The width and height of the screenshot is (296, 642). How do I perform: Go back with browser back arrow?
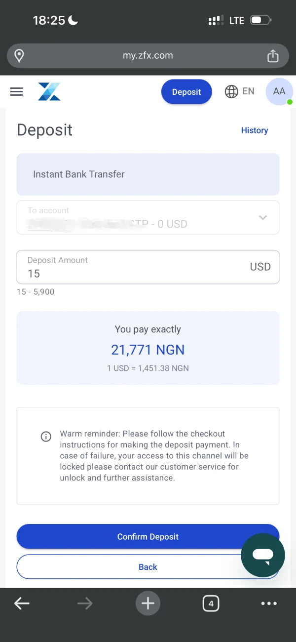[x=22, y=603]
